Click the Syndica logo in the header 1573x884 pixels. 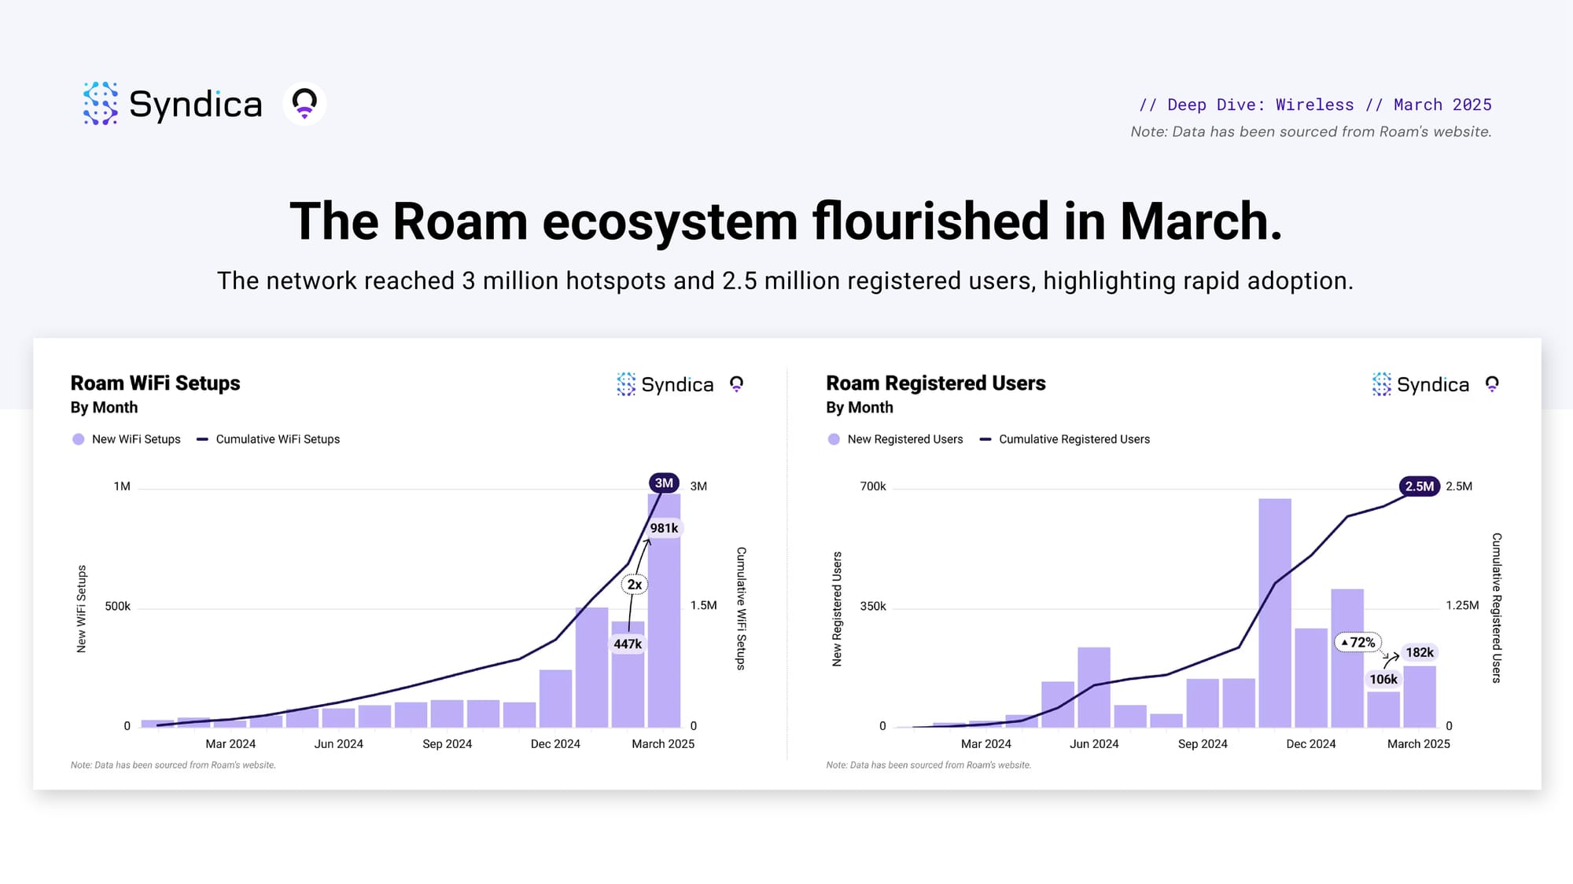[x=172, y=104]
